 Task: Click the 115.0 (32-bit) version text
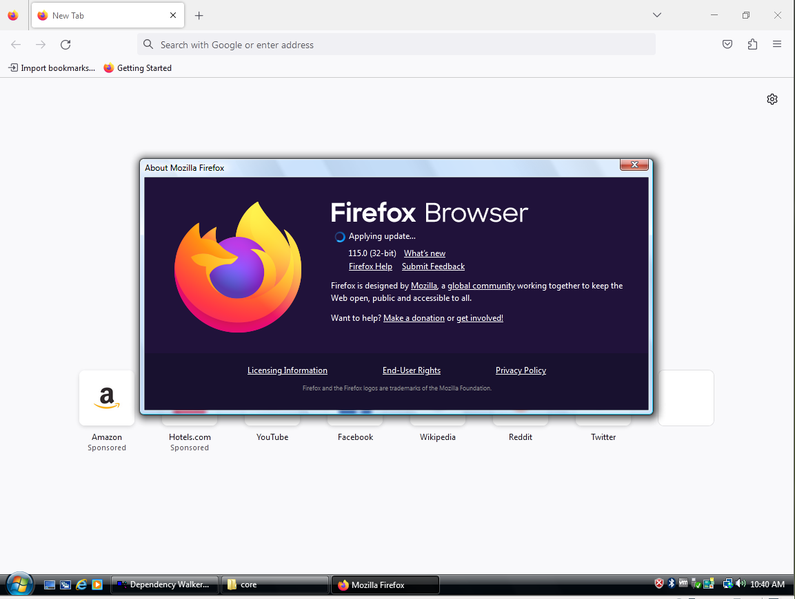[x=372, y=253]
